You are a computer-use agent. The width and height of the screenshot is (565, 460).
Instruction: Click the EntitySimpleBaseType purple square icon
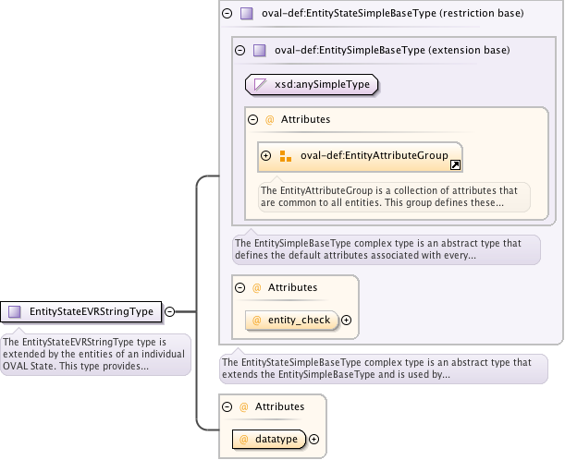pos(260,50)
